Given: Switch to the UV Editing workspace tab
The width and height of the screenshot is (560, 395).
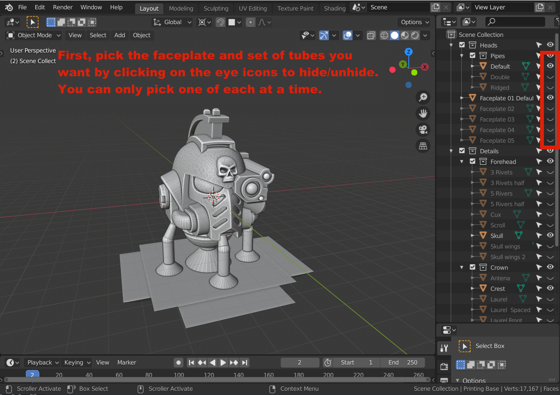Looking at the screenshot, I should [253, 8].
